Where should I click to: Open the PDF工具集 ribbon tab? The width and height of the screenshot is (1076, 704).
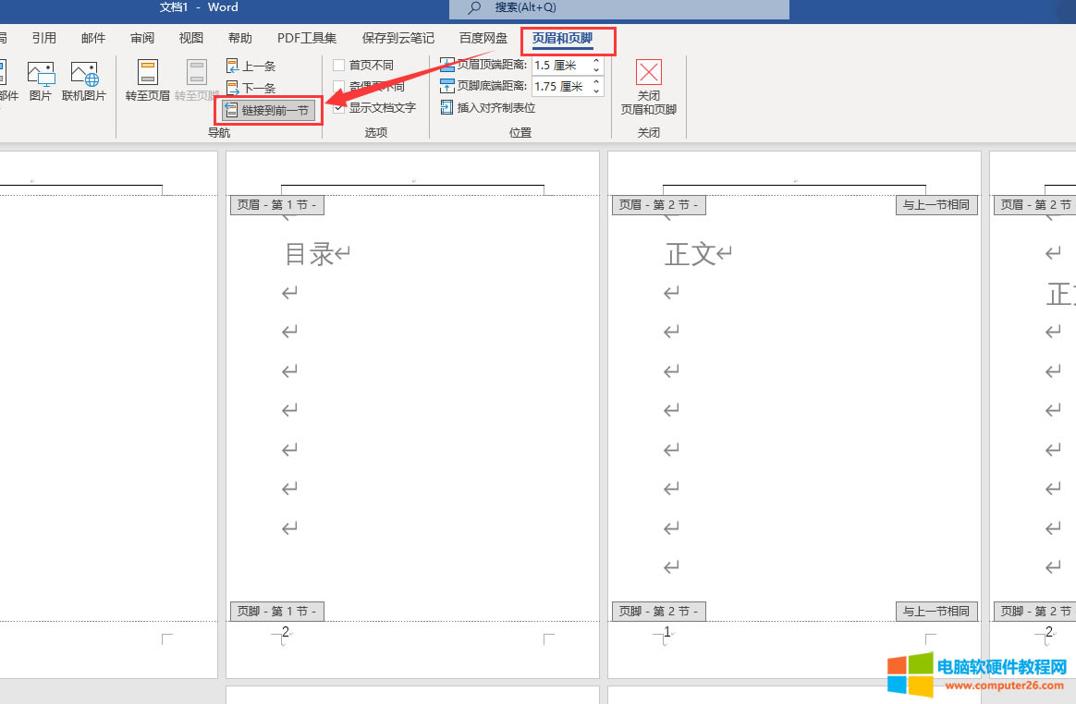pyautogui.click(x=307, y=39)
